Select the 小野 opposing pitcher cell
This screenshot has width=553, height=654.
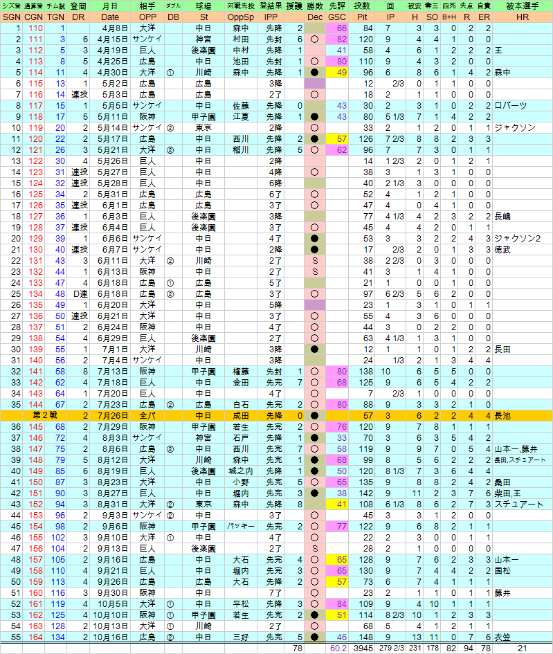(241, 482)
